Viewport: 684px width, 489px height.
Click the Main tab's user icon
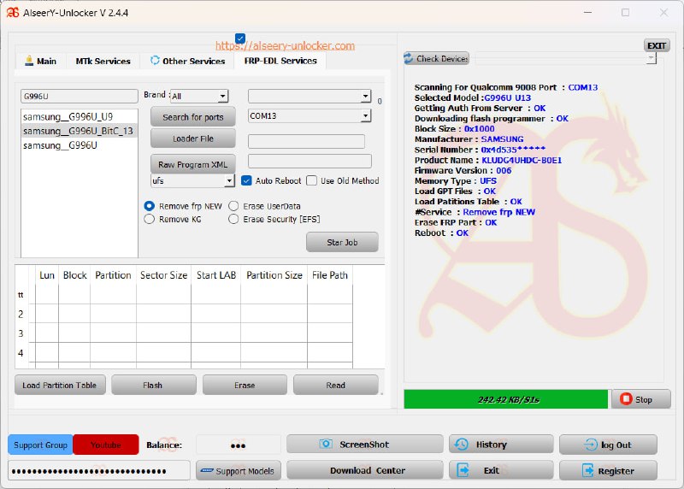click(x=29, y=61)
